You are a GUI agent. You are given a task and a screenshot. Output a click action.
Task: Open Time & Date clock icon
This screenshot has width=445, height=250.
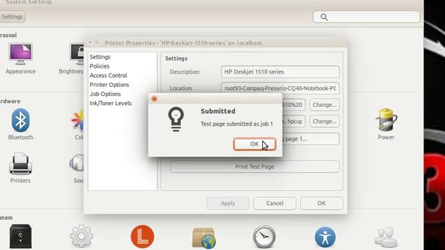[x=264, y=236]
